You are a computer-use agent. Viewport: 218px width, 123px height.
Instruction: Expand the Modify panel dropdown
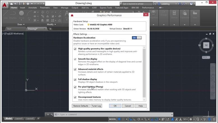(51, 24)
